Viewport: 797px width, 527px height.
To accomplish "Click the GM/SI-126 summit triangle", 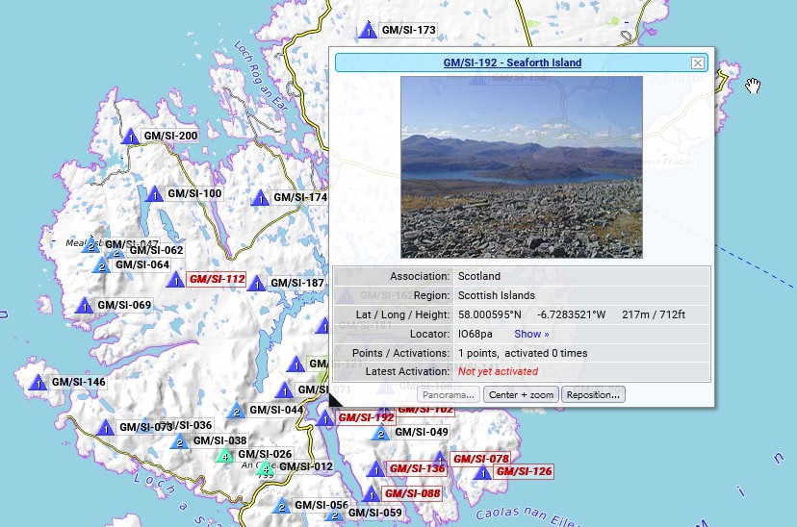I will (x=482, y=473).
